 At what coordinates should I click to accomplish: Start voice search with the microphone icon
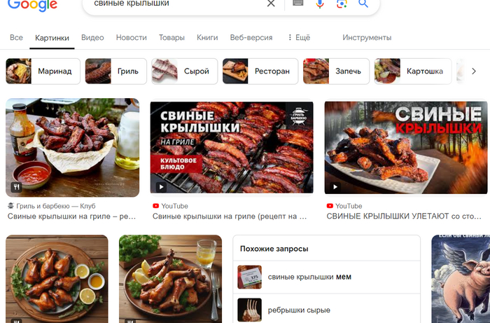(320, 4)
